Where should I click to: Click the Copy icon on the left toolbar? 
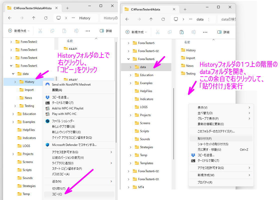point(52,31)
